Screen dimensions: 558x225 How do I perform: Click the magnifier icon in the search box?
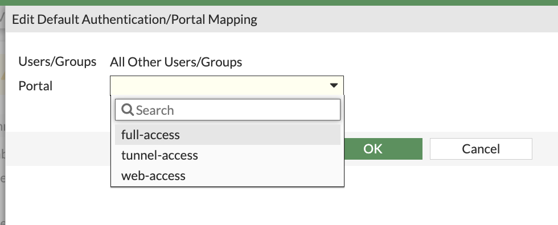pyautogui.click(x=127, y=110)
